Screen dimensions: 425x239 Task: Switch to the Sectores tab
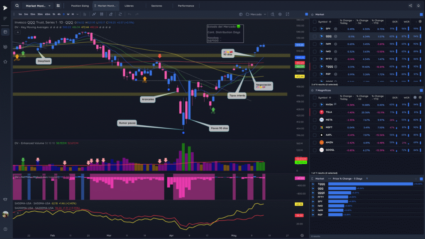click(x=156, y=6)
